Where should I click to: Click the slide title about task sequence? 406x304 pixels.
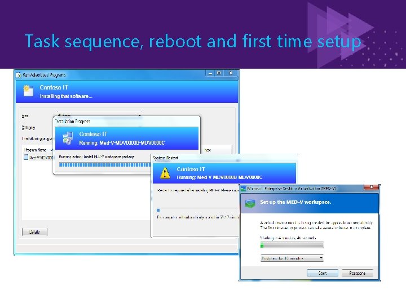coord(193,41)
